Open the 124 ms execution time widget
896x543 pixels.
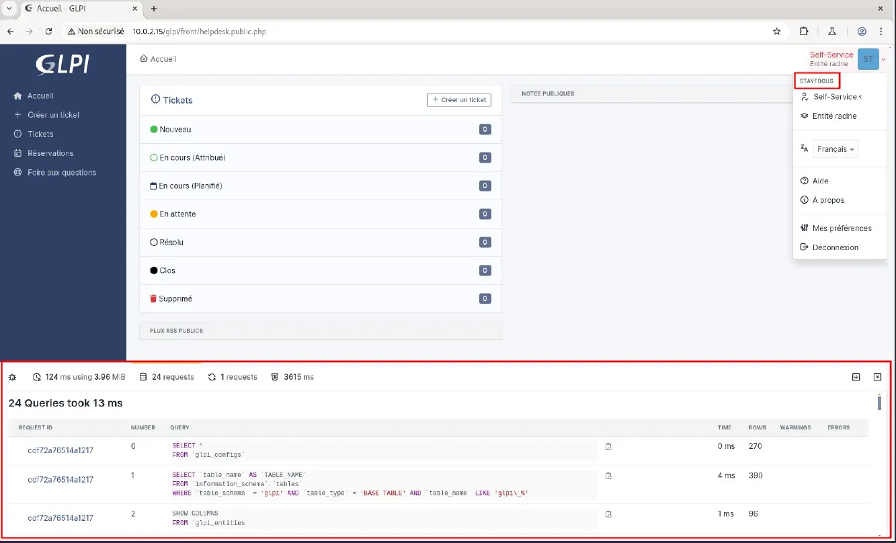point(79,377)
